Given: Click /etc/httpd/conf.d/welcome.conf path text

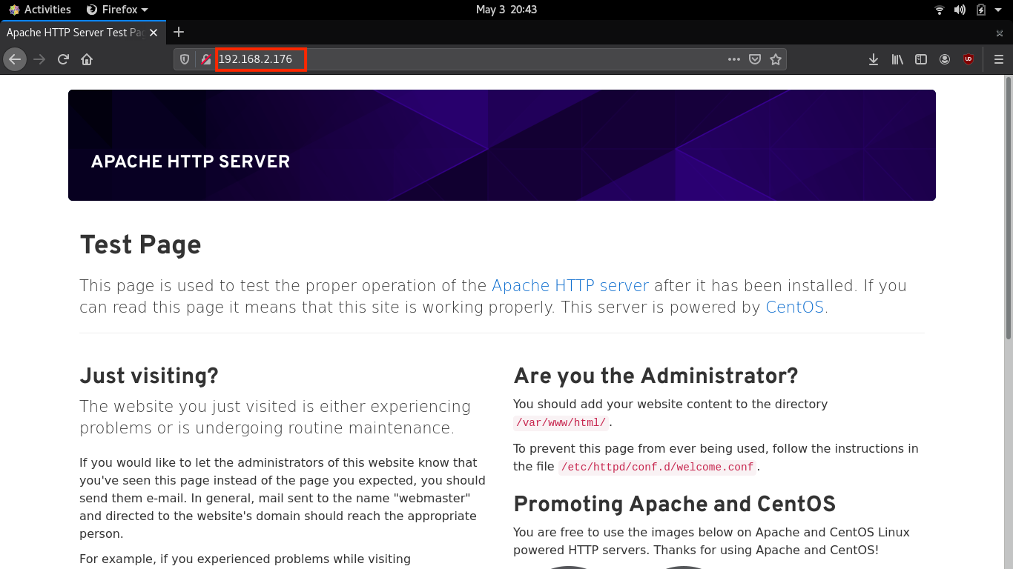Looking at the screenshot, I should tap(658, 467).
